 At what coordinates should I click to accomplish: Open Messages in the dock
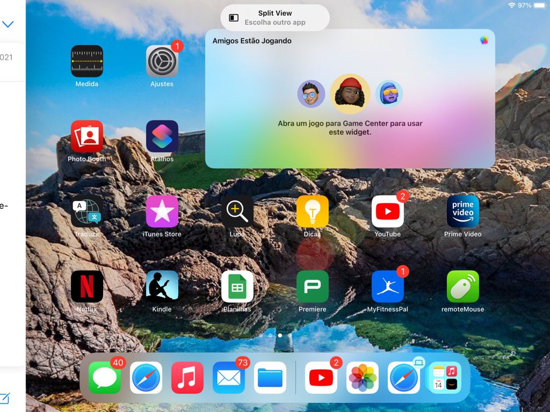[105, 378]
